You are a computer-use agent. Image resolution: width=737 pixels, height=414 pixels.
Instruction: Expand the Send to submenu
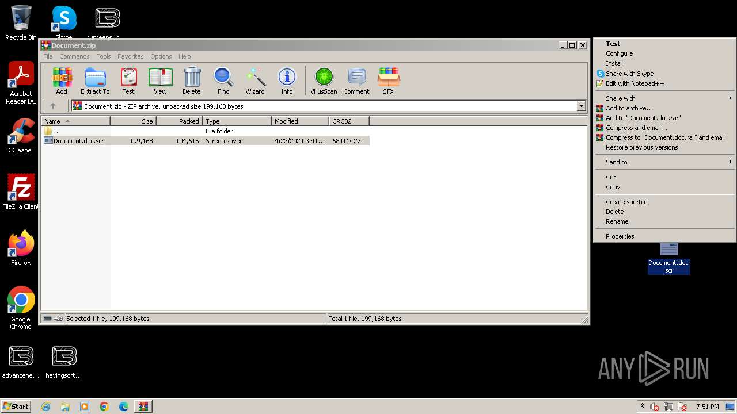coord(664,162)
